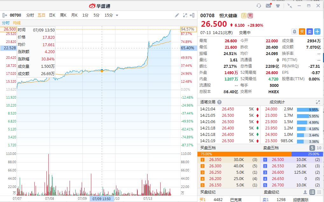
Task: Select the 分时 chart tab
Action: coord(30,15)
